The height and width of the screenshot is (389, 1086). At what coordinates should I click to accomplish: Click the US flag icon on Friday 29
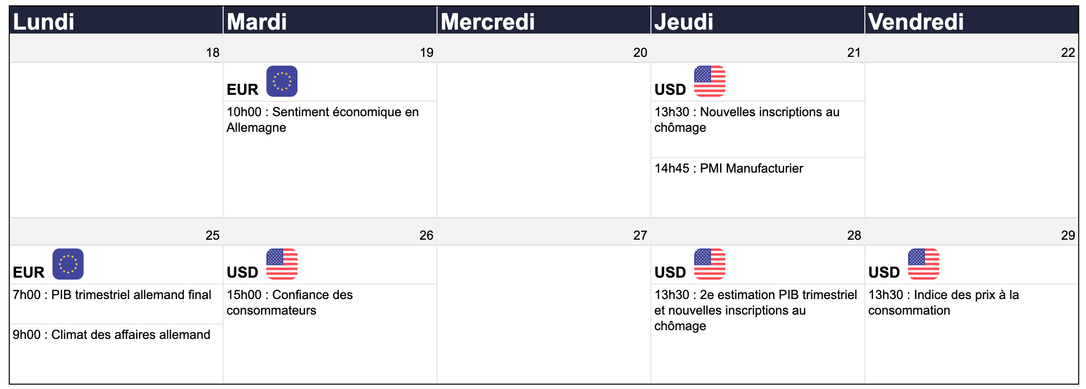tap(924, 264)
